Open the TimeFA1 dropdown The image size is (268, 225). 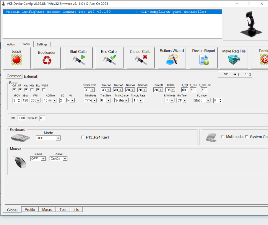(x=121, y=90)
